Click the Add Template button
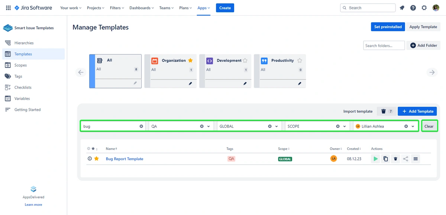The height and width of the screenshot is (215, 446). [417, 111]
